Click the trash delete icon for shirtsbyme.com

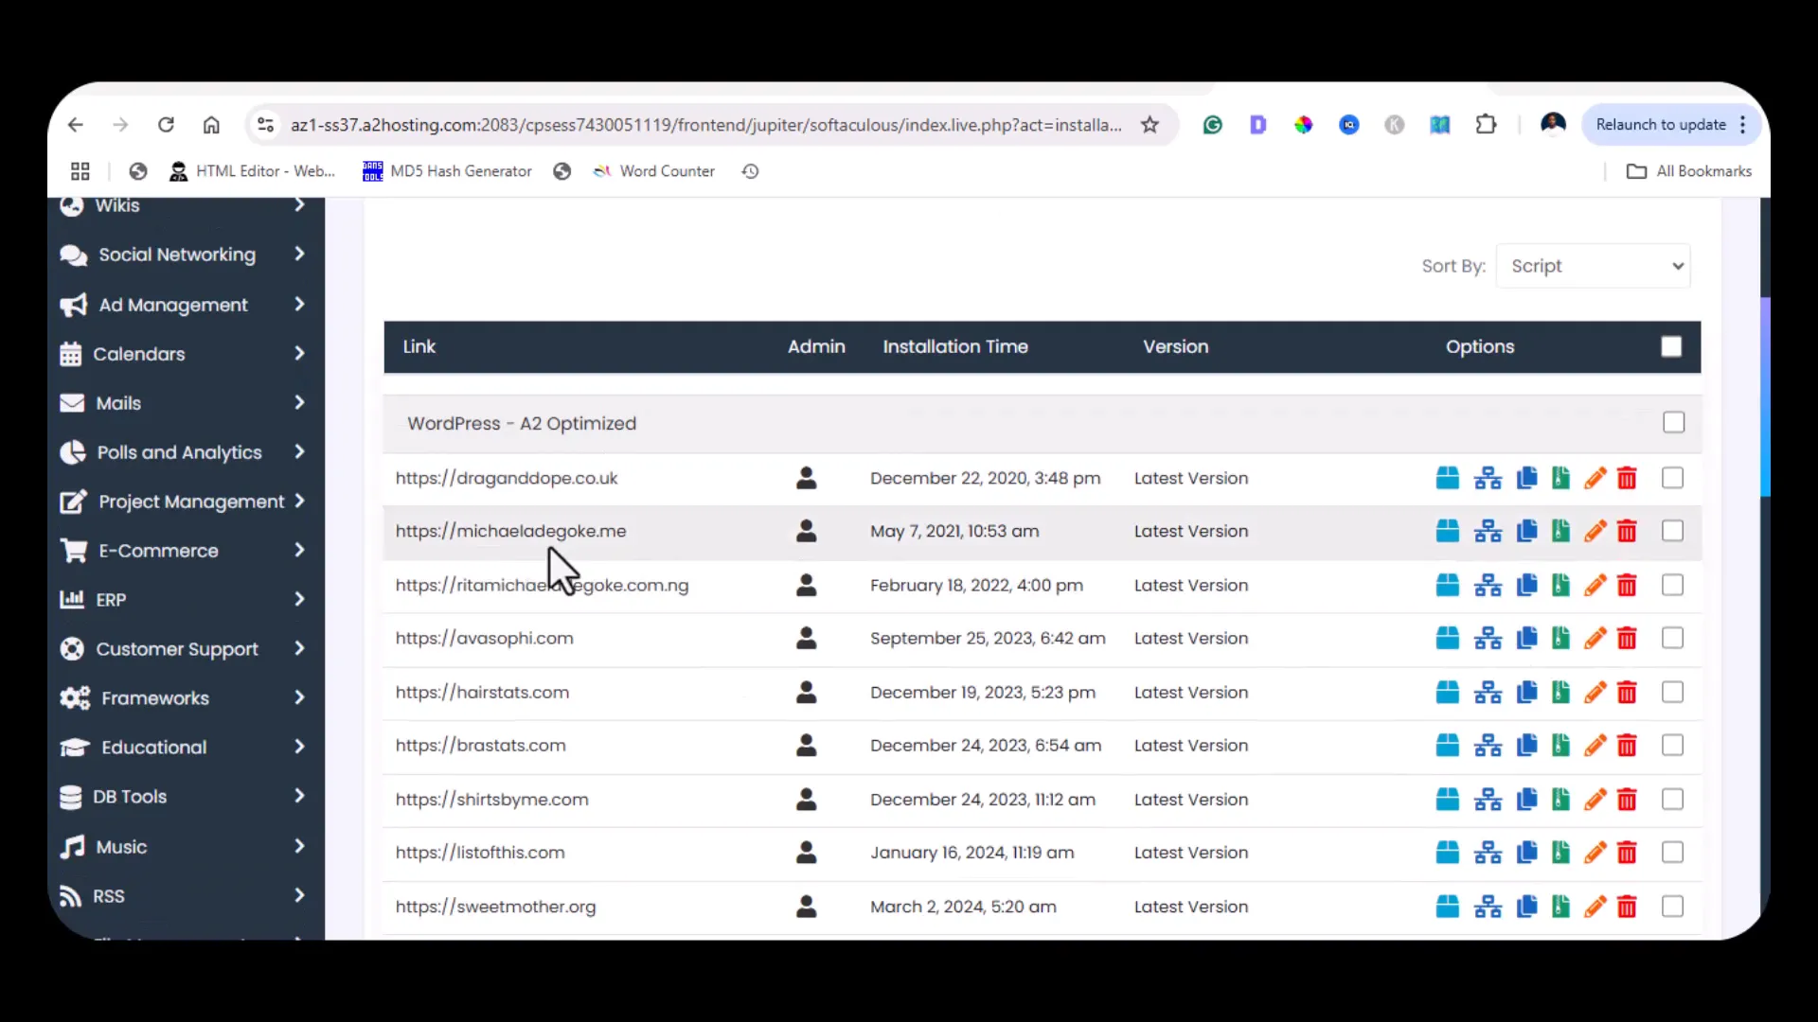click(x=1627, y=800)
